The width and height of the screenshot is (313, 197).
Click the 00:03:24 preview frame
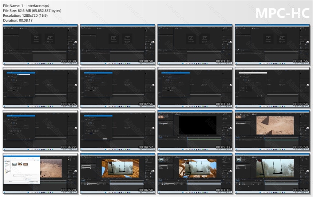195,87
